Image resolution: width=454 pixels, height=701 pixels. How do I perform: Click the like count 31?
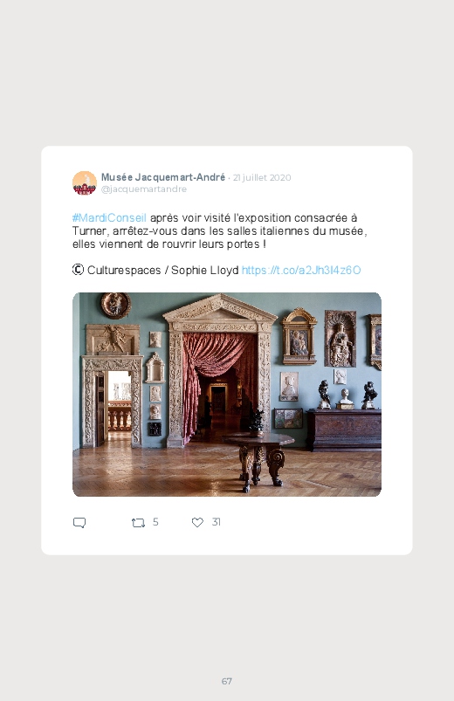coord(216,522)
